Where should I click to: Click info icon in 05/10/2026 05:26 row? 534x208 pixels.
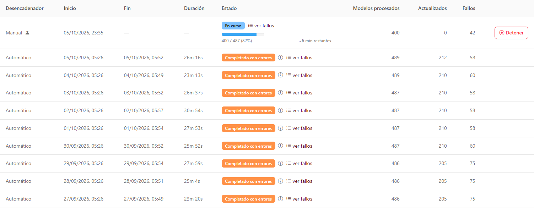tap(280, 58)
